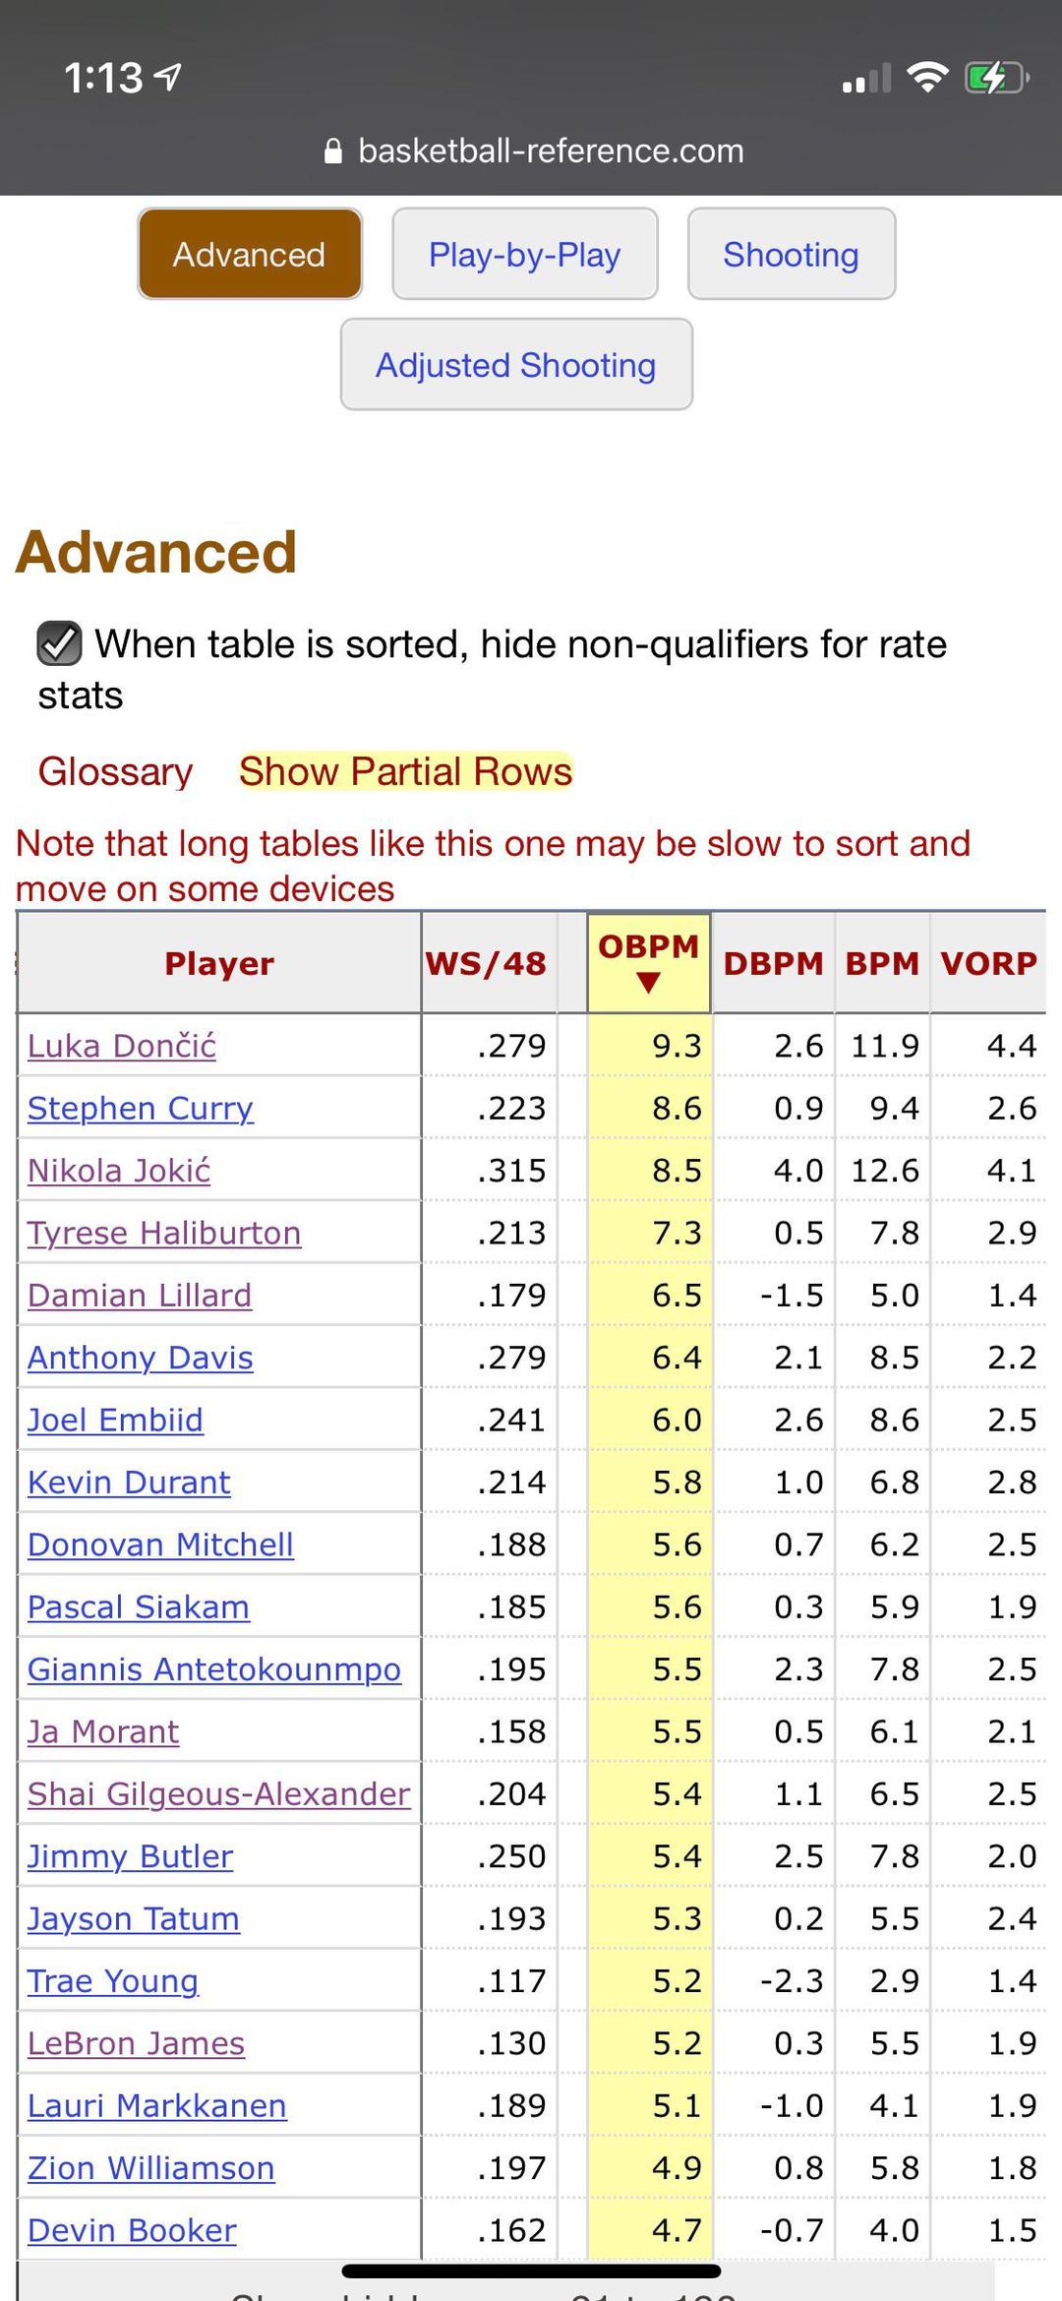Select the Advanced tab button

pos(250,255)
